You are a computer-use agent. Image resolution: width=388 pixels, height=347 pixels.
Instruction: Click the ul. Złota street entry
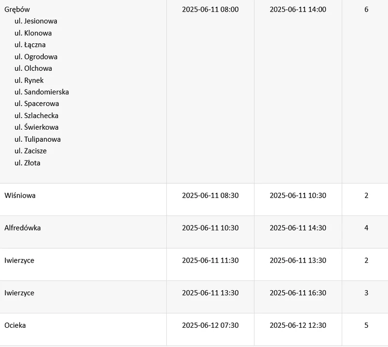(x=27, y=163)
